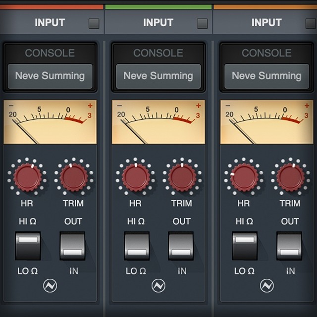Click the phase icon on left channel strip
This screenshot has height=317, width=317.
point(50,286)
